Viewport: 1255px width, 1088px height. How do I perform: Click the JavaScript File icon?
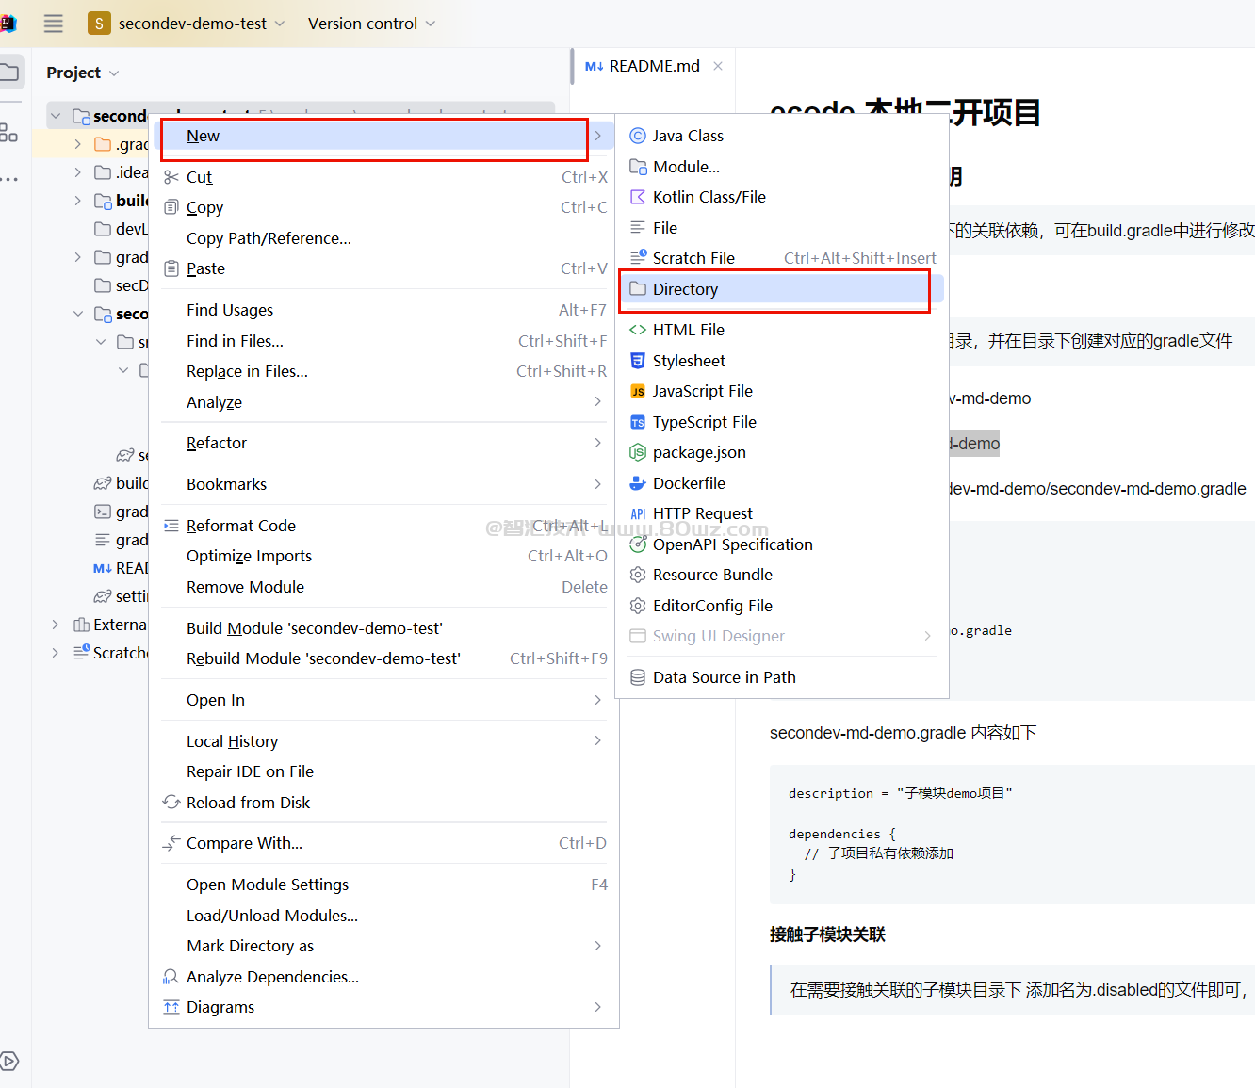coord(638,391)
